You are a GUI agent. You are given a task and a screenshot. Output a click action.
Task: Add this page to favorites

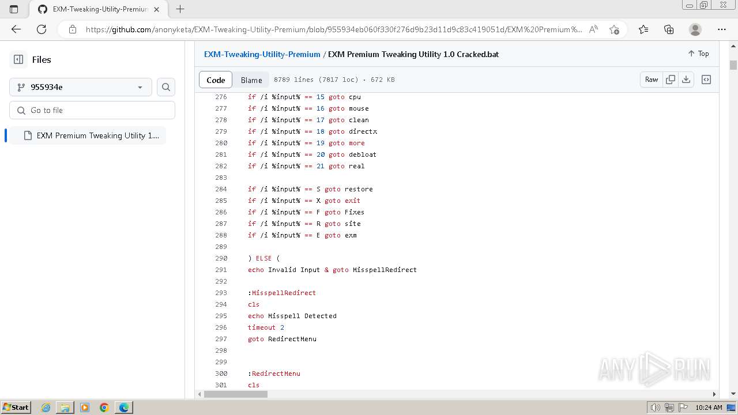pos(614,29)
